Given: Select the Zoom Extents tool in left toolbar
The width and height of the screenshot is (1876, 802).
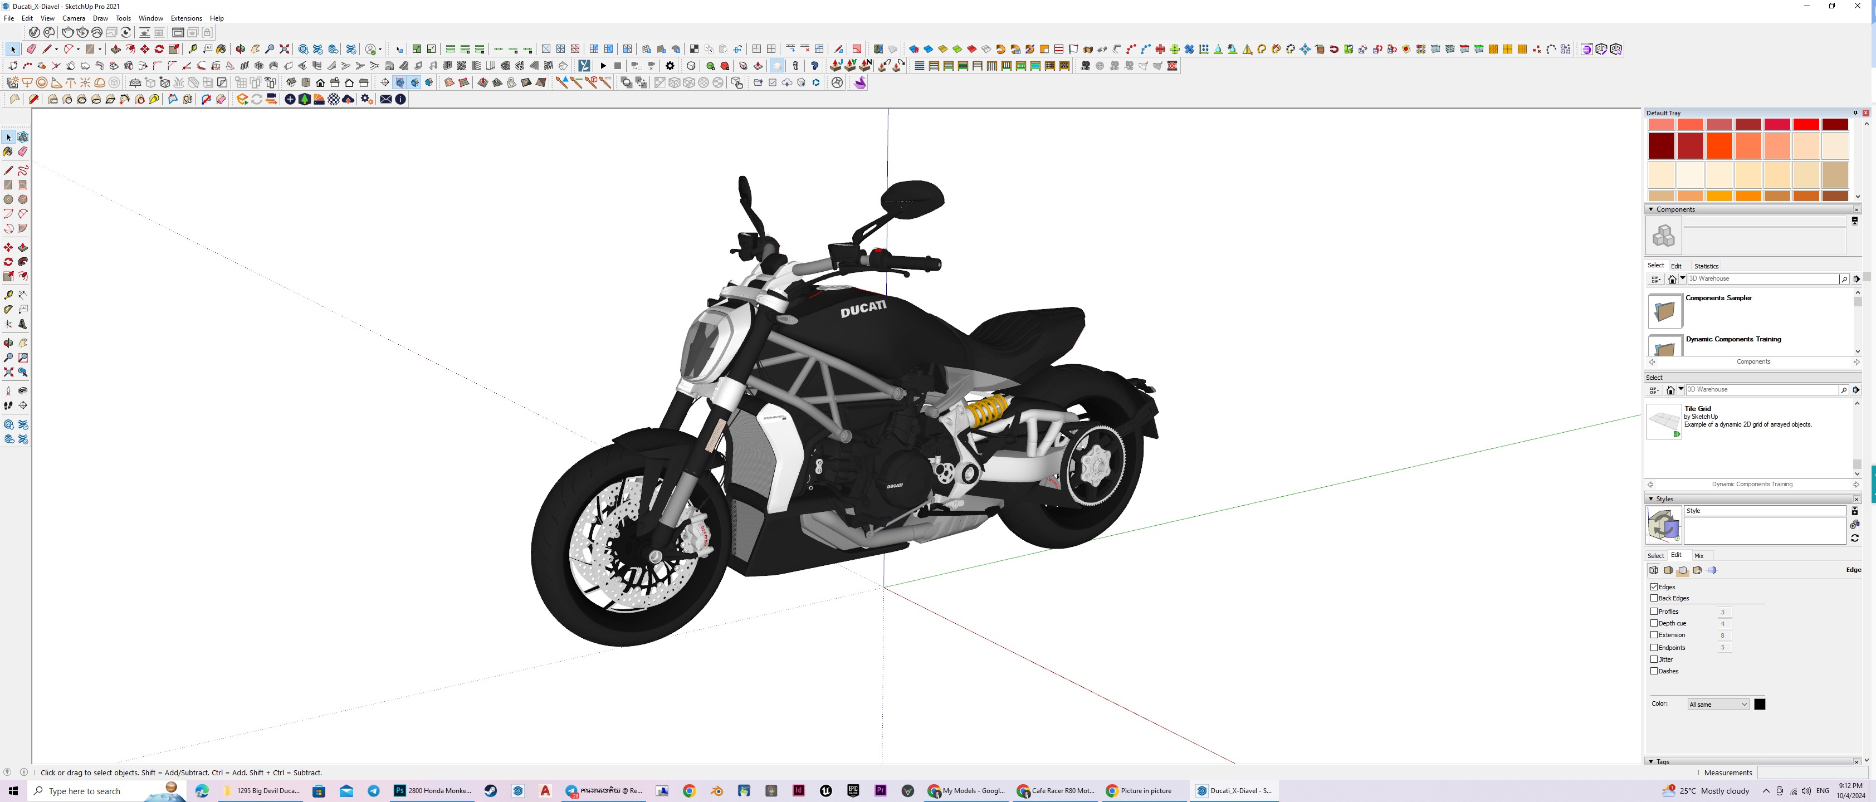Looking at the screenshot, I should [8, 371].
